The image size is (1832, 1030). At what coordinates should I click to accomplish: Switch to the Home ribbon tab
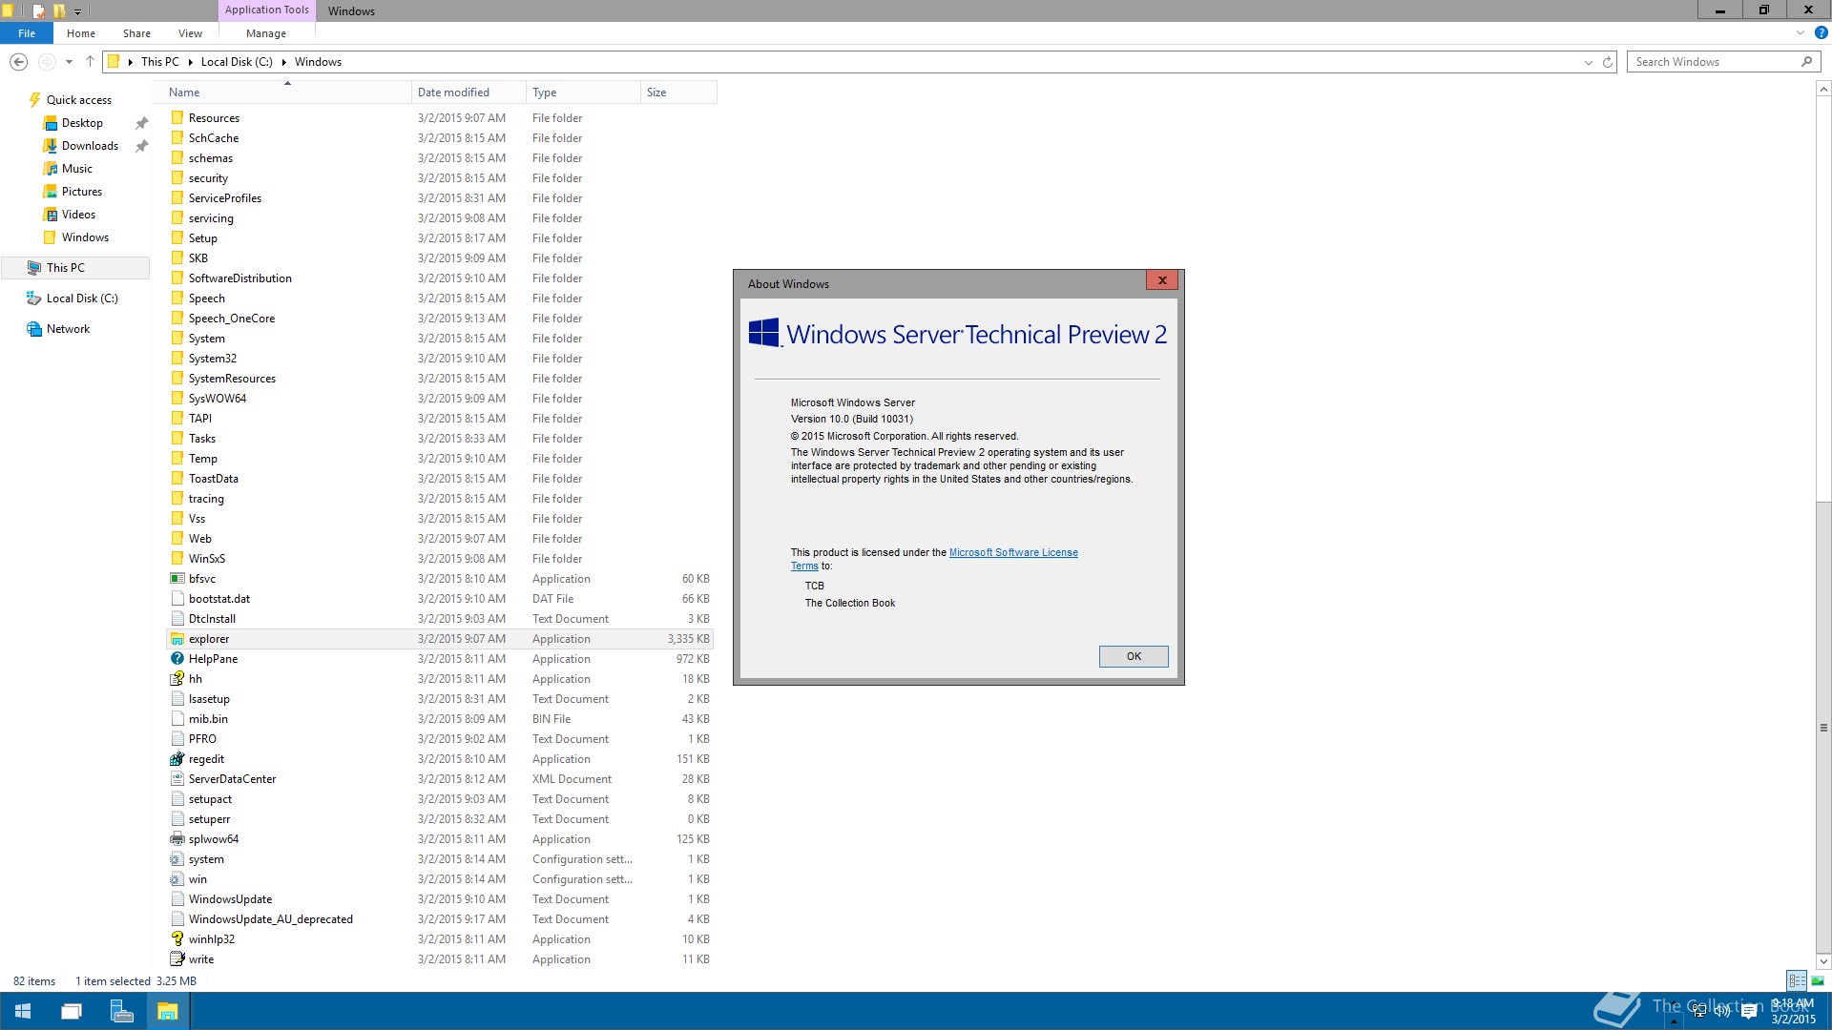[81, 33]
